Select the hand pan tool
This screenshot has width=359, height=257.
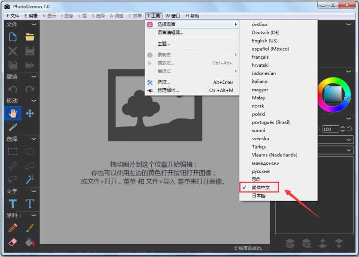(13, 113)
